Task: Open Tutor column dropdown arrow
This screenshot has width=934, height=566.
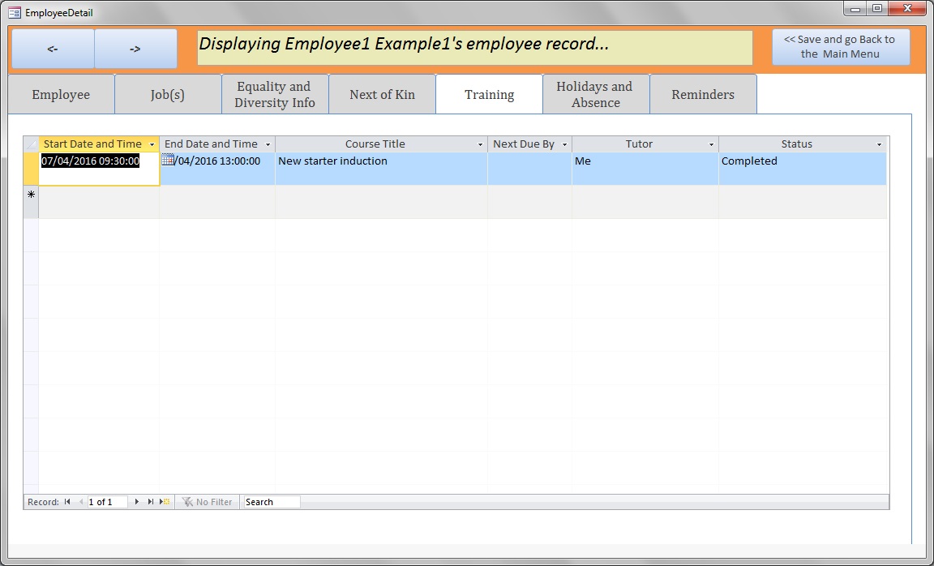Action: click(711, 144)
